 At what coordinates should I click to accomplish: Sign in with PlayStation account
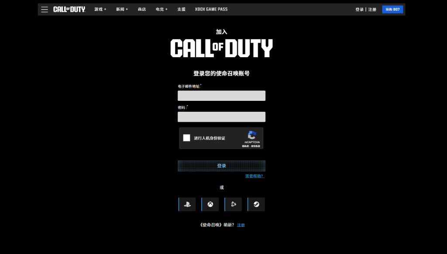(187, 204)
